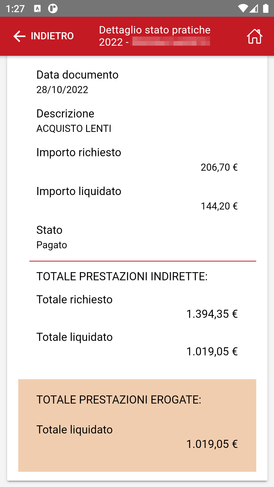Tap the TOTALE PRESTAZIONI INDIRETTE heading

coord(122,276)
